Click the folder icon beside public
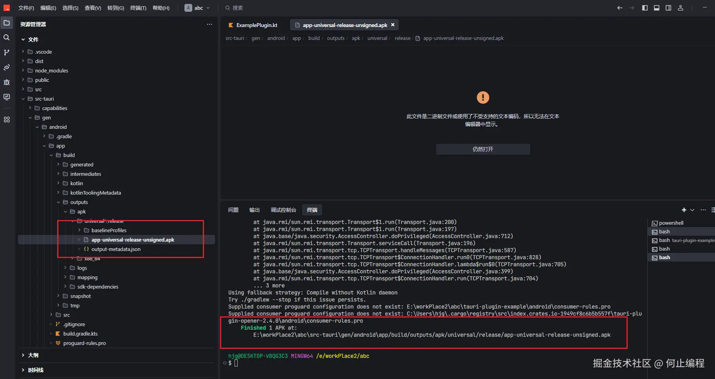The width and height of the screenshot is (715, 379). coord(30,80)
